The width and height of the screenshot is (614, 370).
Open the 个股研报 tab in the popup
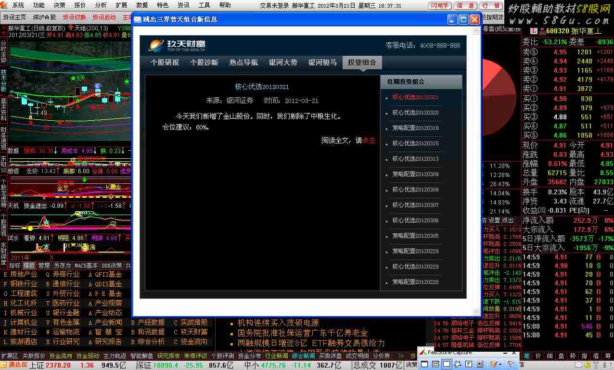165,63
